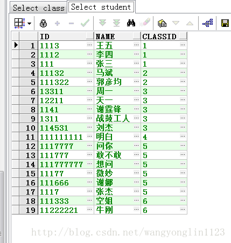Click the fetch last page icon

(x=116, y=23)
